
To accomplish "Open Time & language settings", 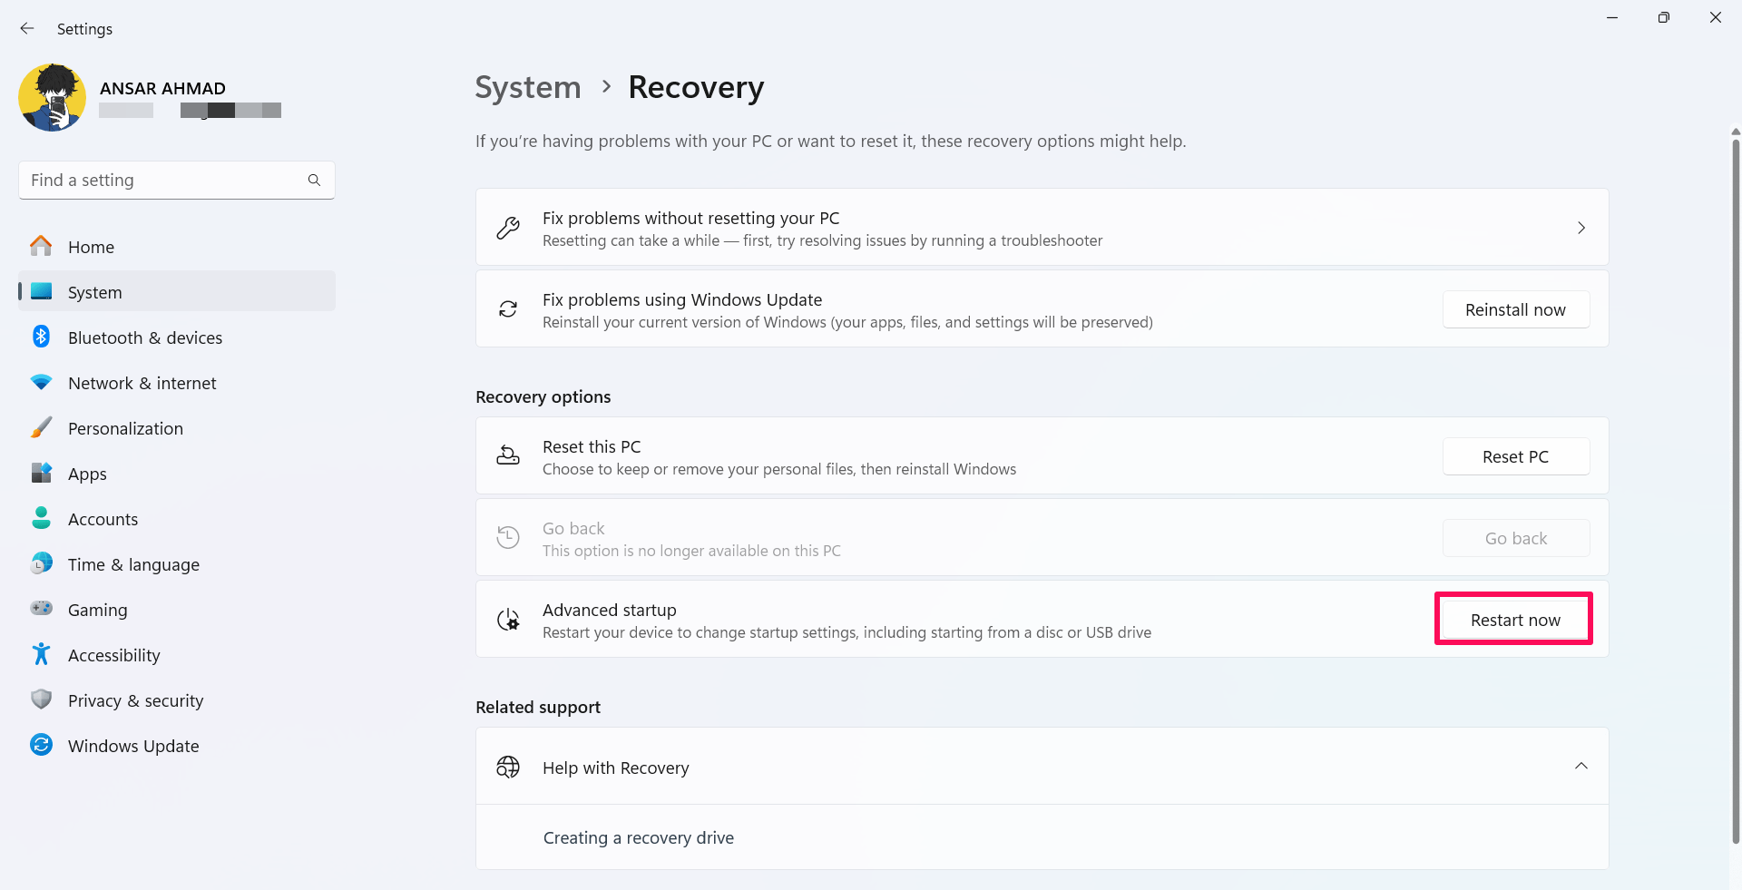I will pos(177,564).
